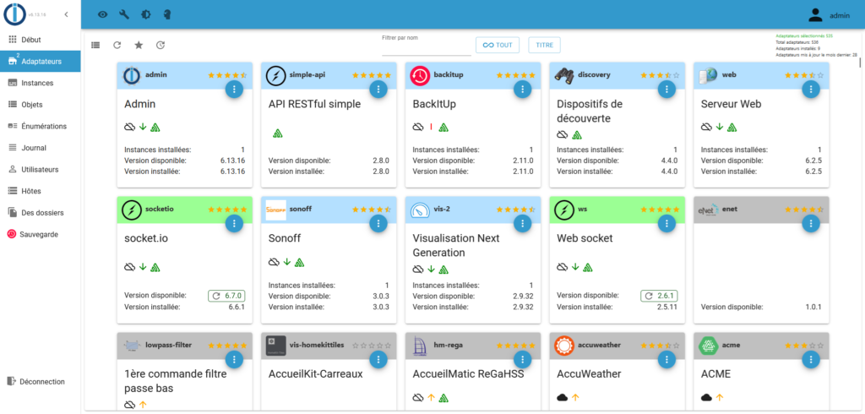865x414 pixels.
Task: Open Début in the sidebar
Action: coord(41,40)
